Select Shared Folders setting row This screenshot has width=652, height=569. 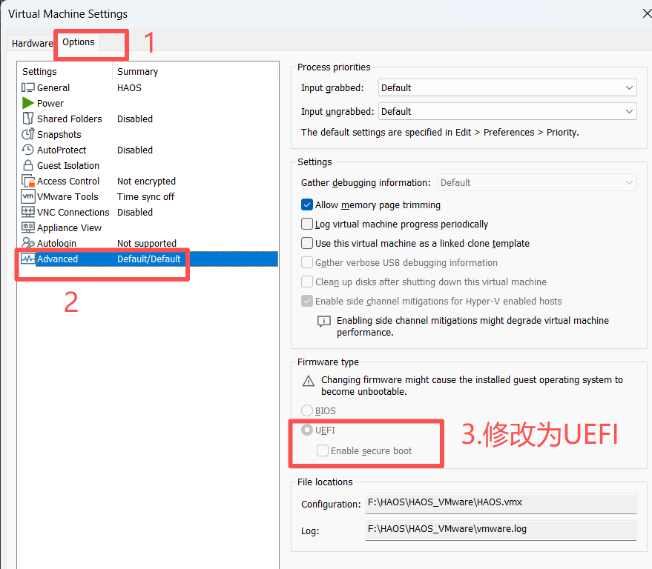[148, 119]
